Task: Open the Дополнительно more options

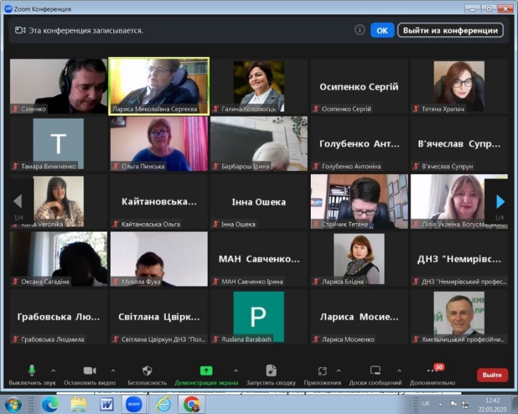Action: 433,371
